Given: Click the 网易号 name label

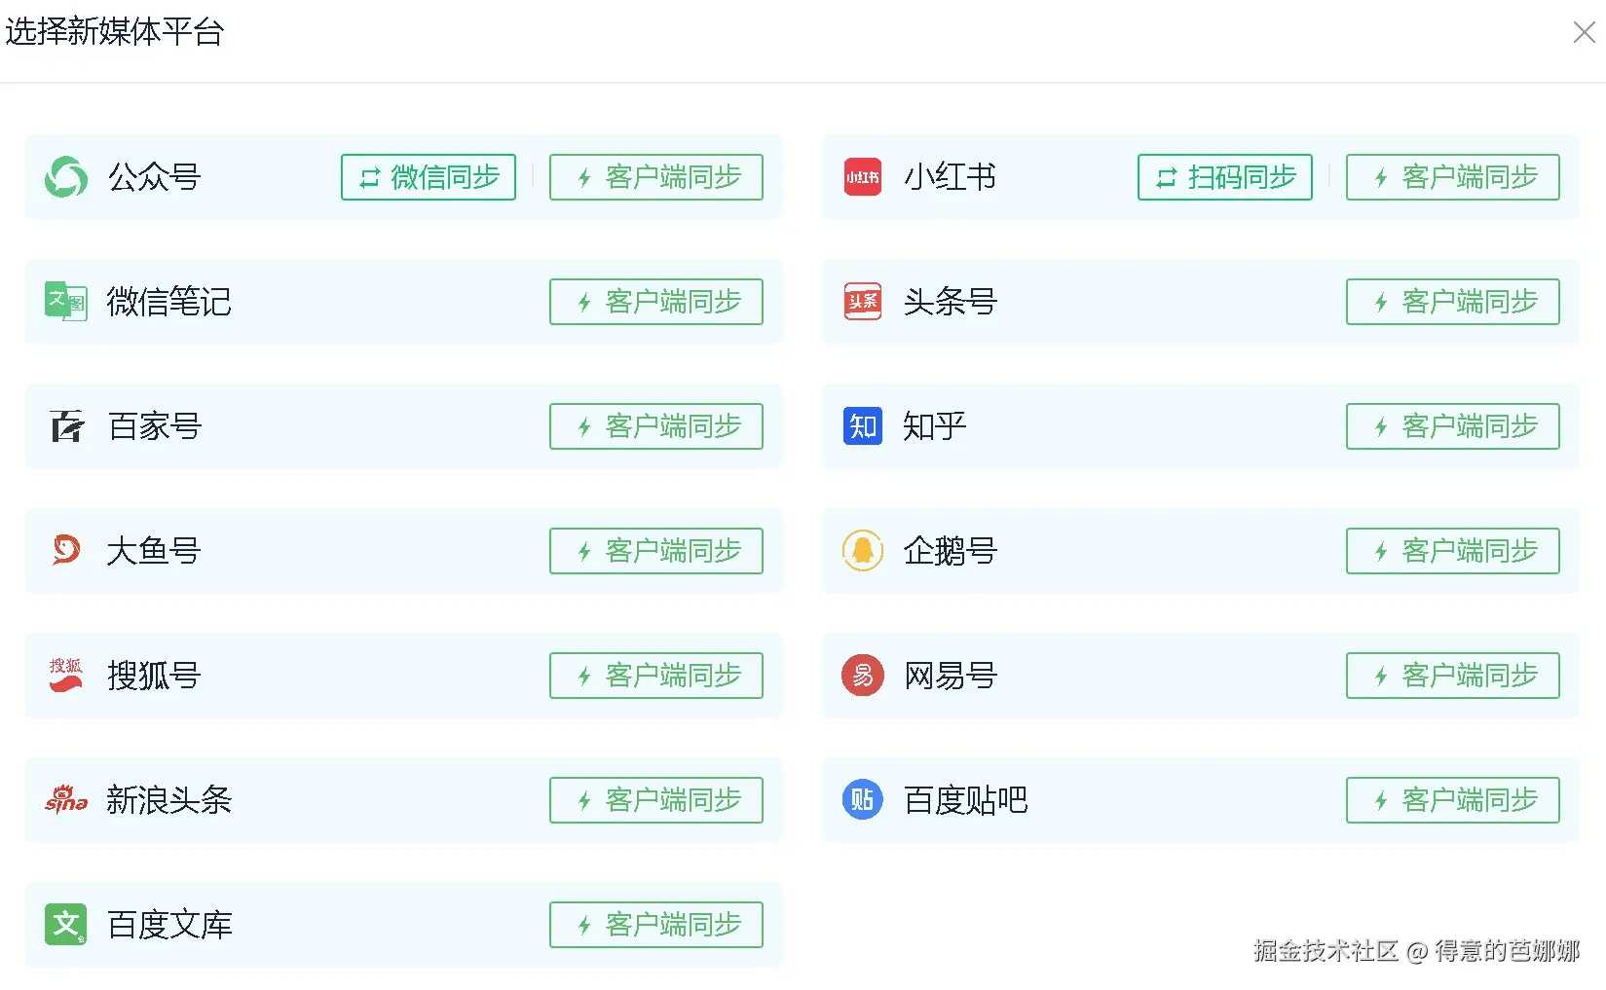Looking at the screenshot, I should [x=951, y=676].
